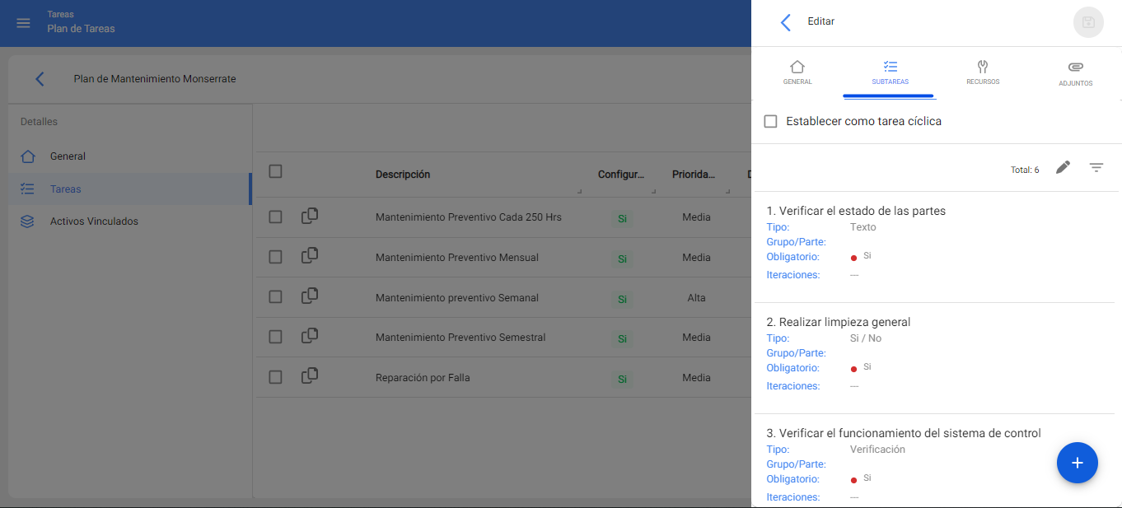Click the back arrow in Editar panel
Viewport: 1122px width, 508px height.
pyautogui.click(x=785, y=22)
